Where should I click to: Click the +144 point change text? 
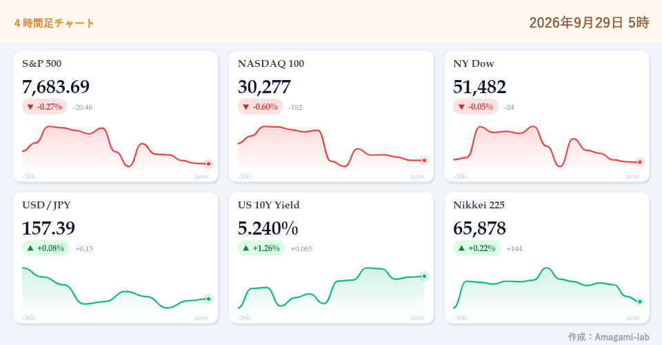(x=514, y=248)
